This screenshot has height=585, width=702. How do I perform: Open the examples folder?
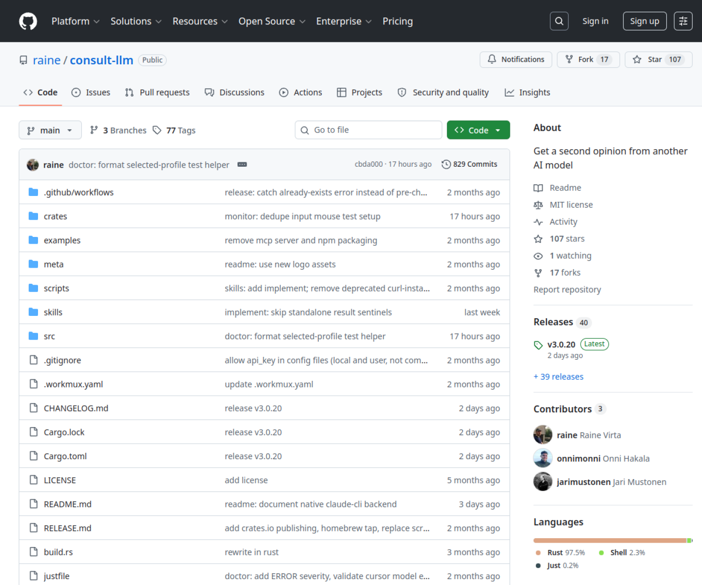click(x=62, y=240)
